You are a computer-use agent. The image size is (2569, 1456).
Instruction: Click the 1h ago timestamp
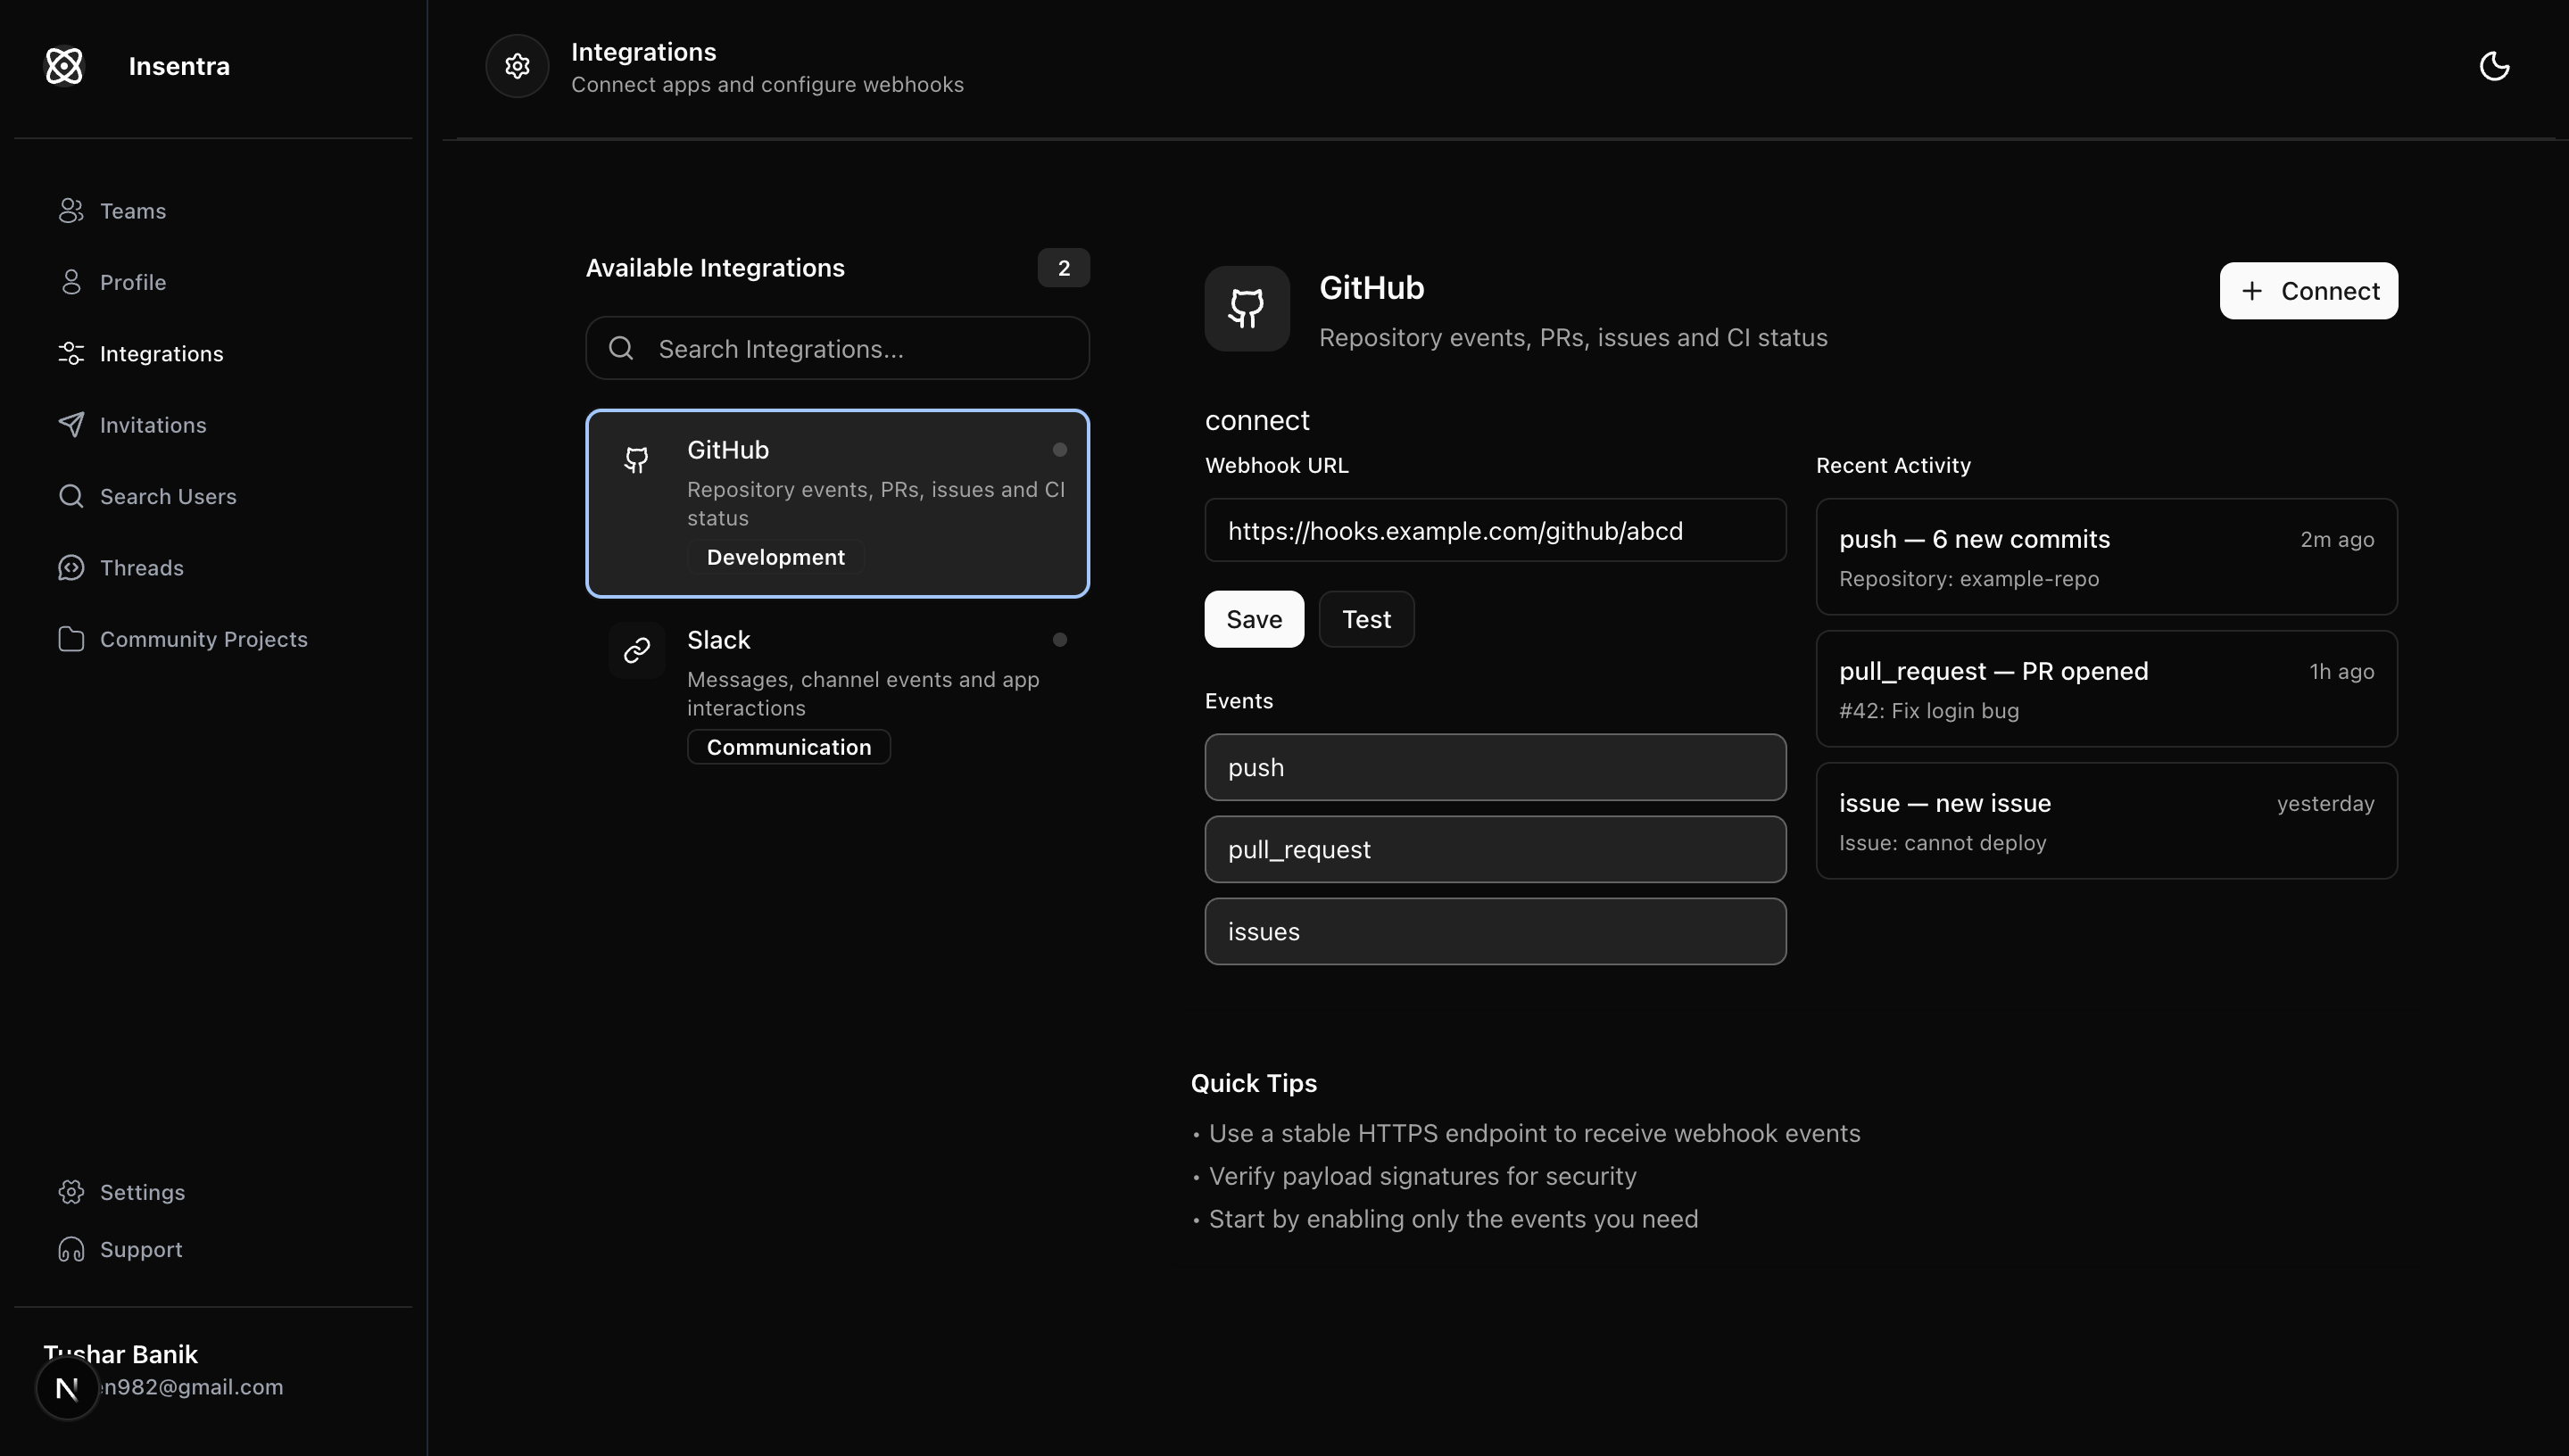(2341, 672)
